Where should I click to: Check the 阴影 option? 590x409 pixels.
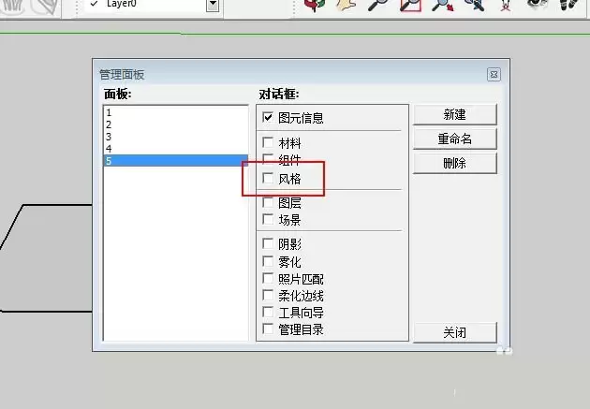coord(269,244)
